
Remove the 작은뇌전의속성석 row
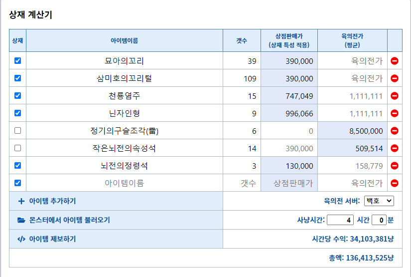[395, 148]
